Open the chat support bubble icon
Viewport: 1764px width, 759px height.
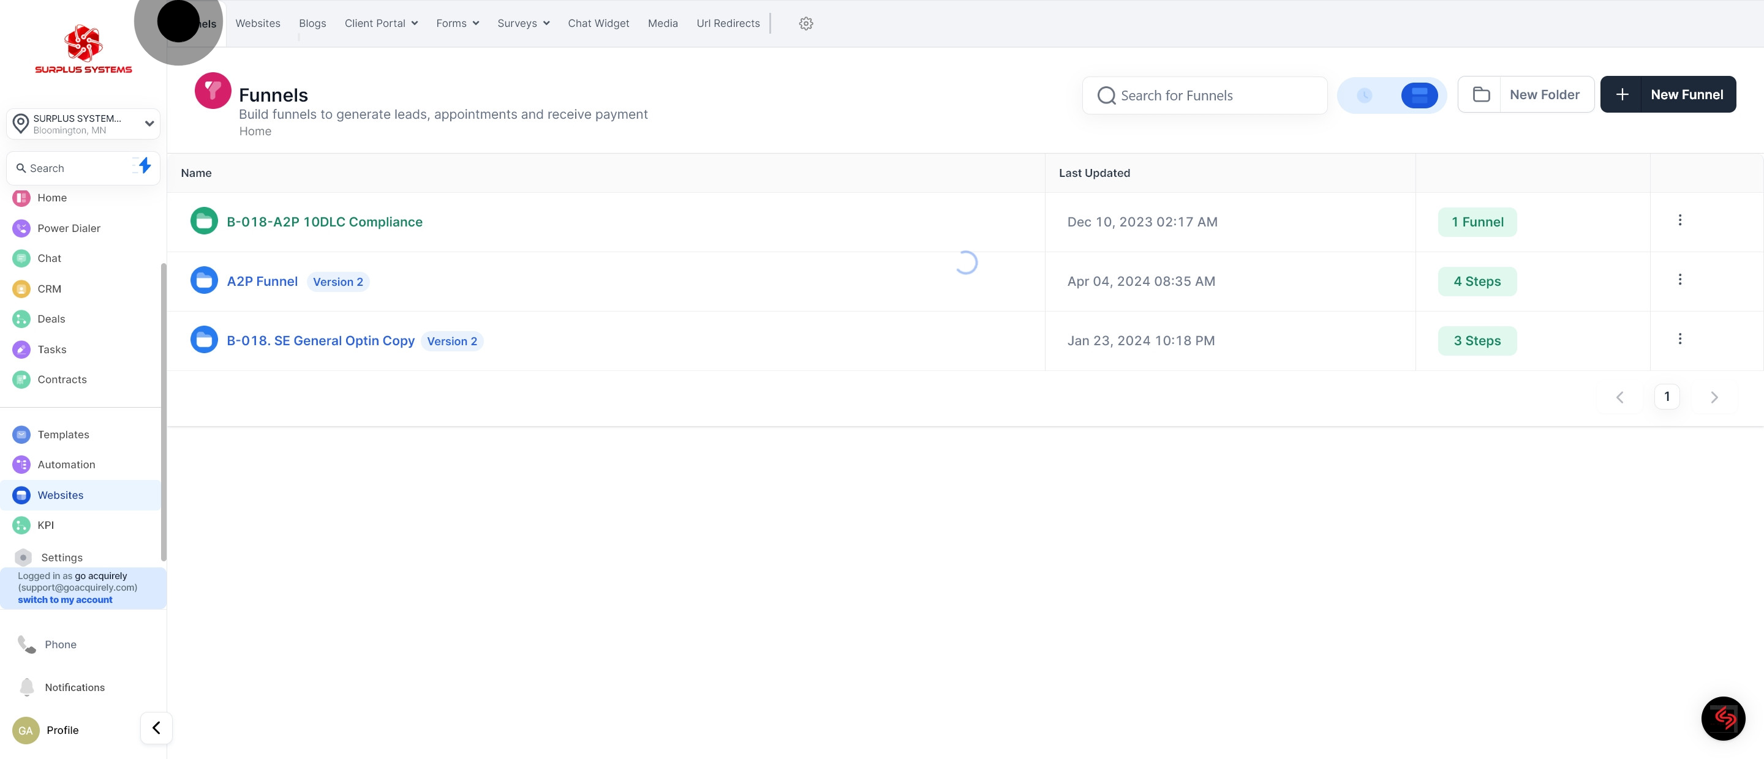click(x=1722, y=718)
